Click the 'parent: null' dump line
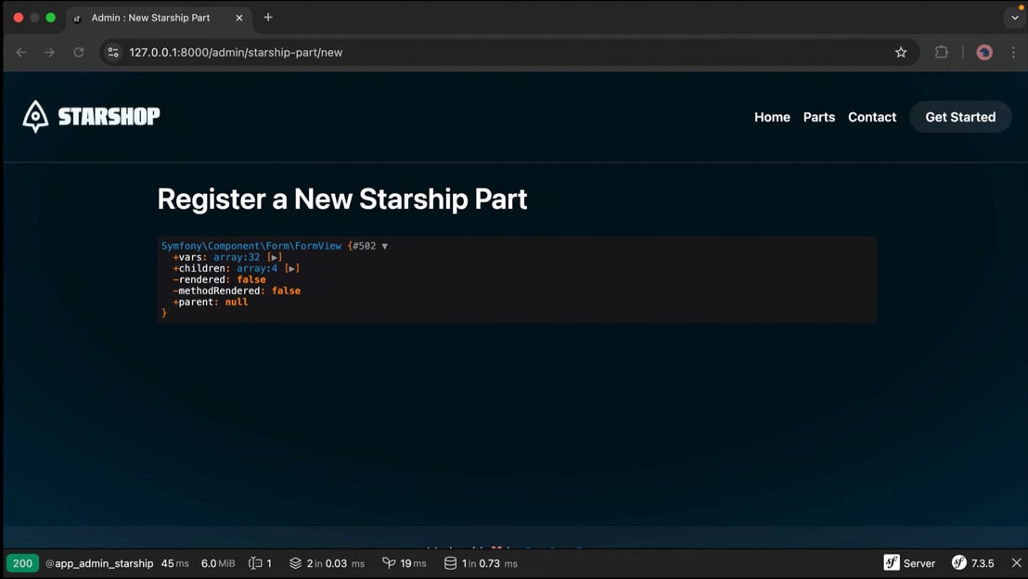The image size is (1028, 579). click(211, 302)
